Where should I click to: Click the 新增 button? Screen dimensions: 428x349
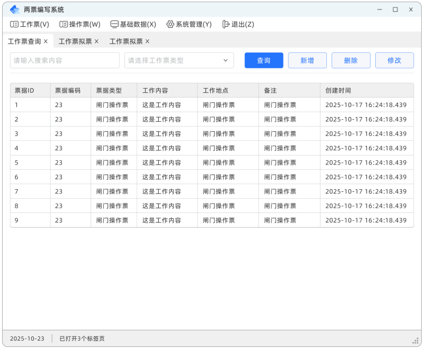pos(307,60)
